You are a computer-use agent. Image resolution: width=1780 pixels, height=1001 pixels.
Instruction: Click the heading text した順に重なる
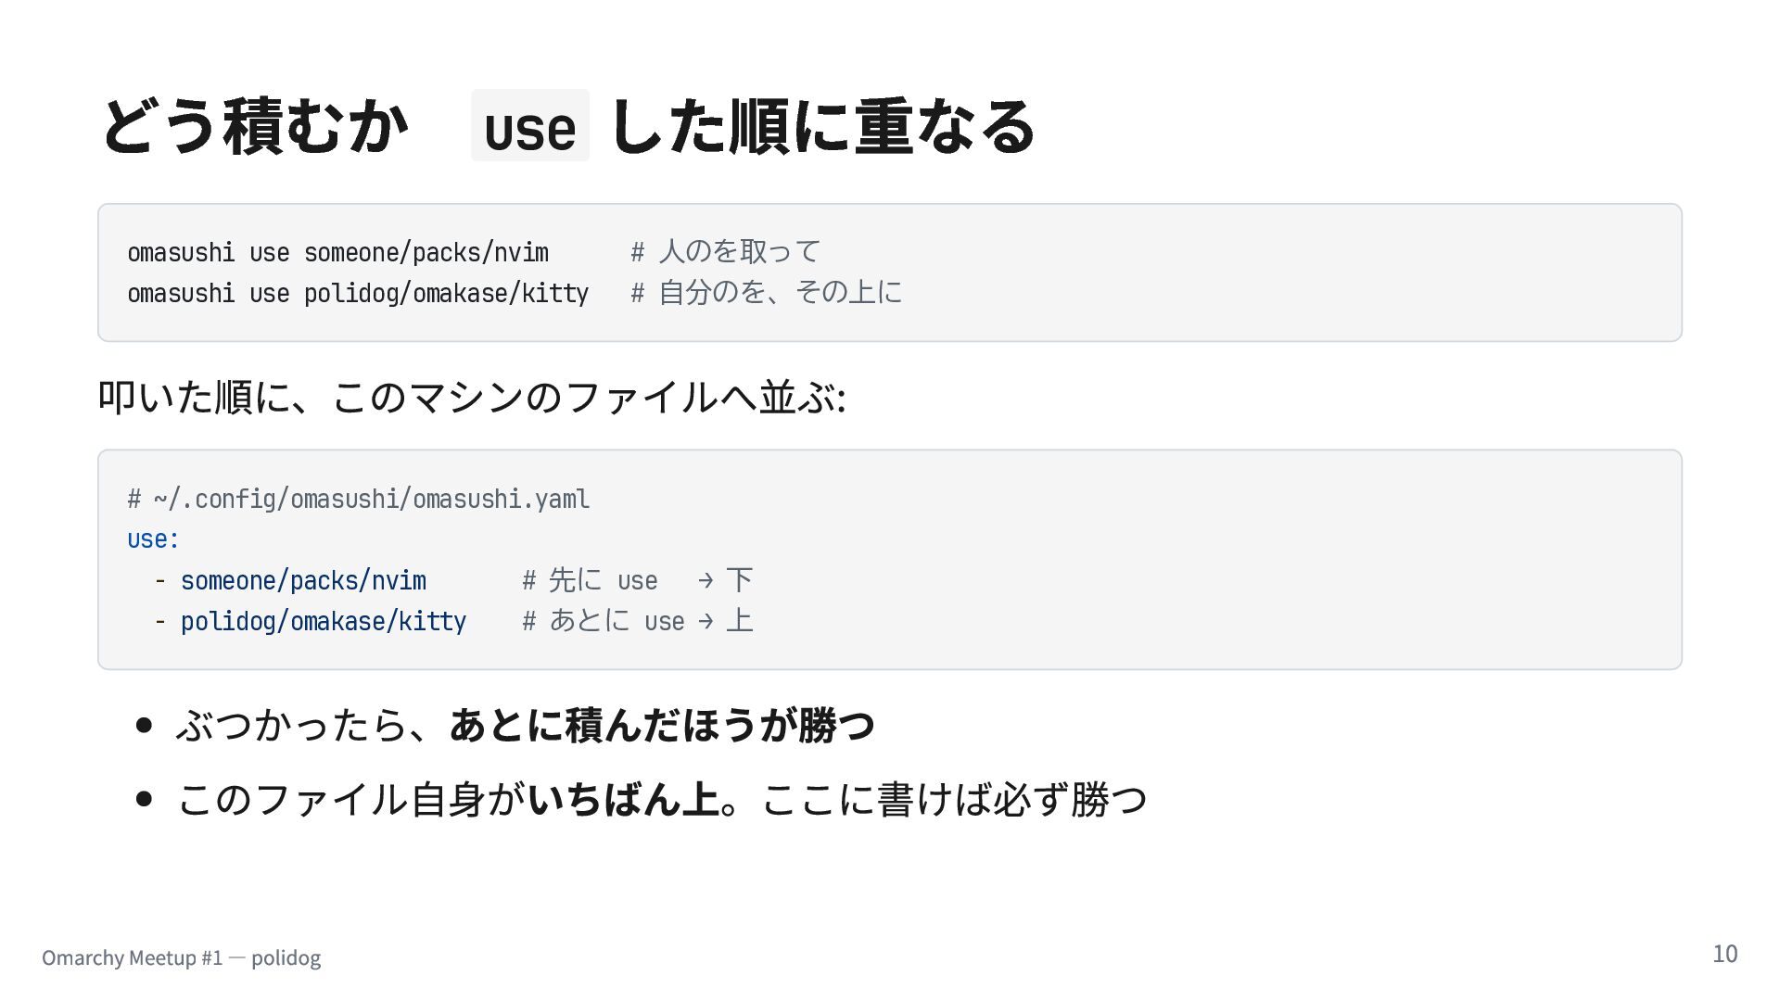click(x=822, y=127)
